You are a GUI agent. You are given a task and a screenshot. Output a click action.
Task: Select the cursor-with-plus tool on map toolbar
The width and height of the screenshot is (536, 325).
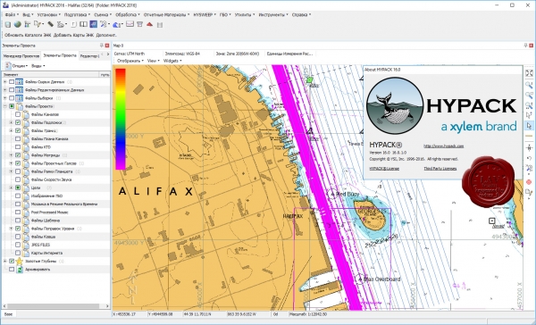(529, 115)
